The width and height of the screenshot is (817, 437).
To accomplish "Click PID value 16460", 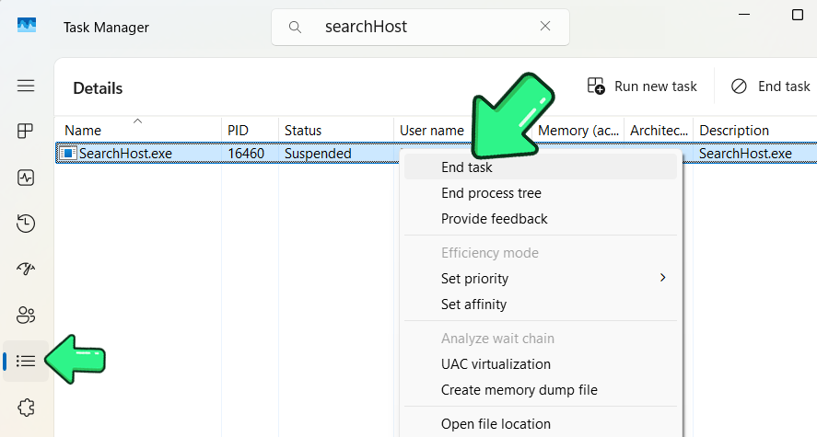I will click(x=246, y=154).
